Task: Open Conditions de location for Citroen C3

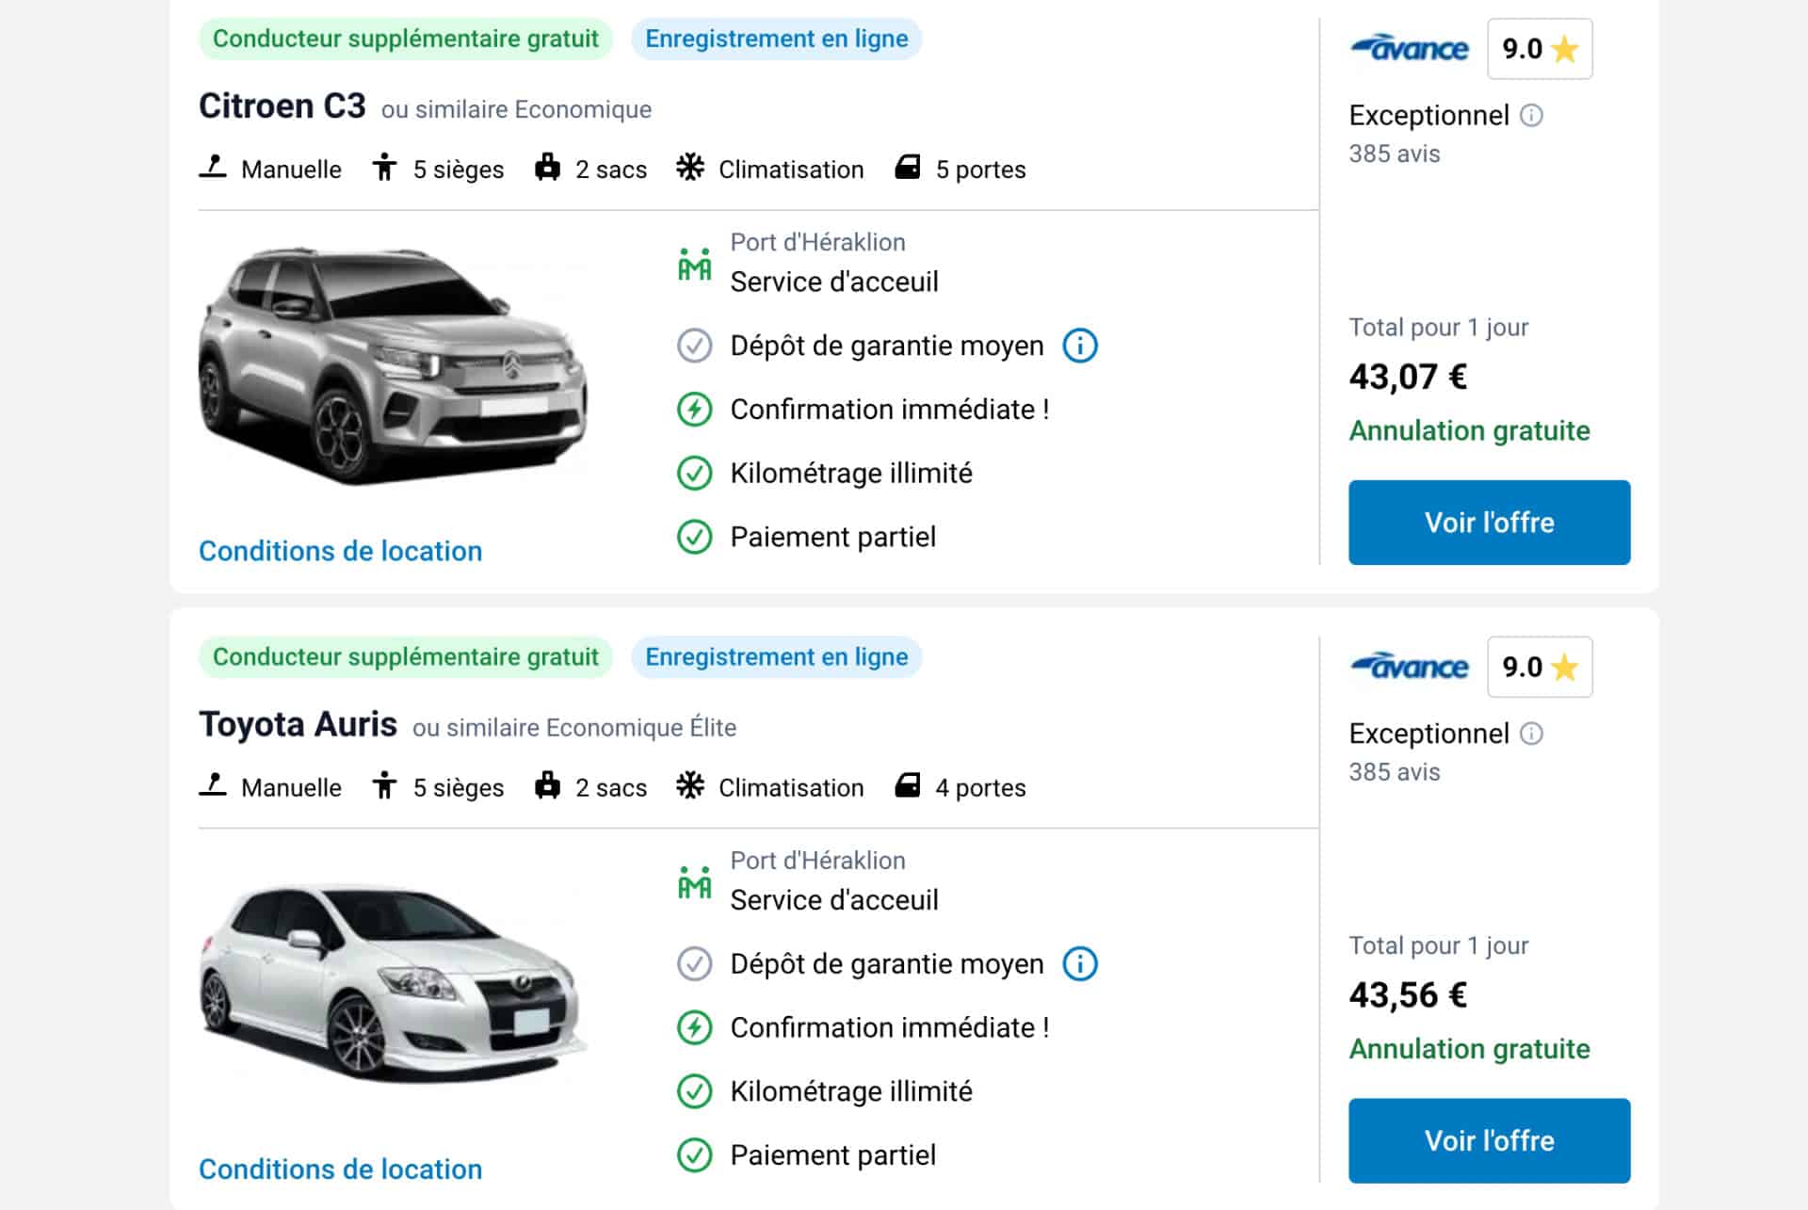Action: [340, 551]
